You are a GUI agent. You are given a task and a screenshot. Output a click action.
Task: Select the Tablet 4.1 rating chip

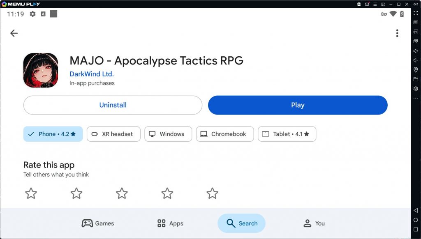coord(287,134)
